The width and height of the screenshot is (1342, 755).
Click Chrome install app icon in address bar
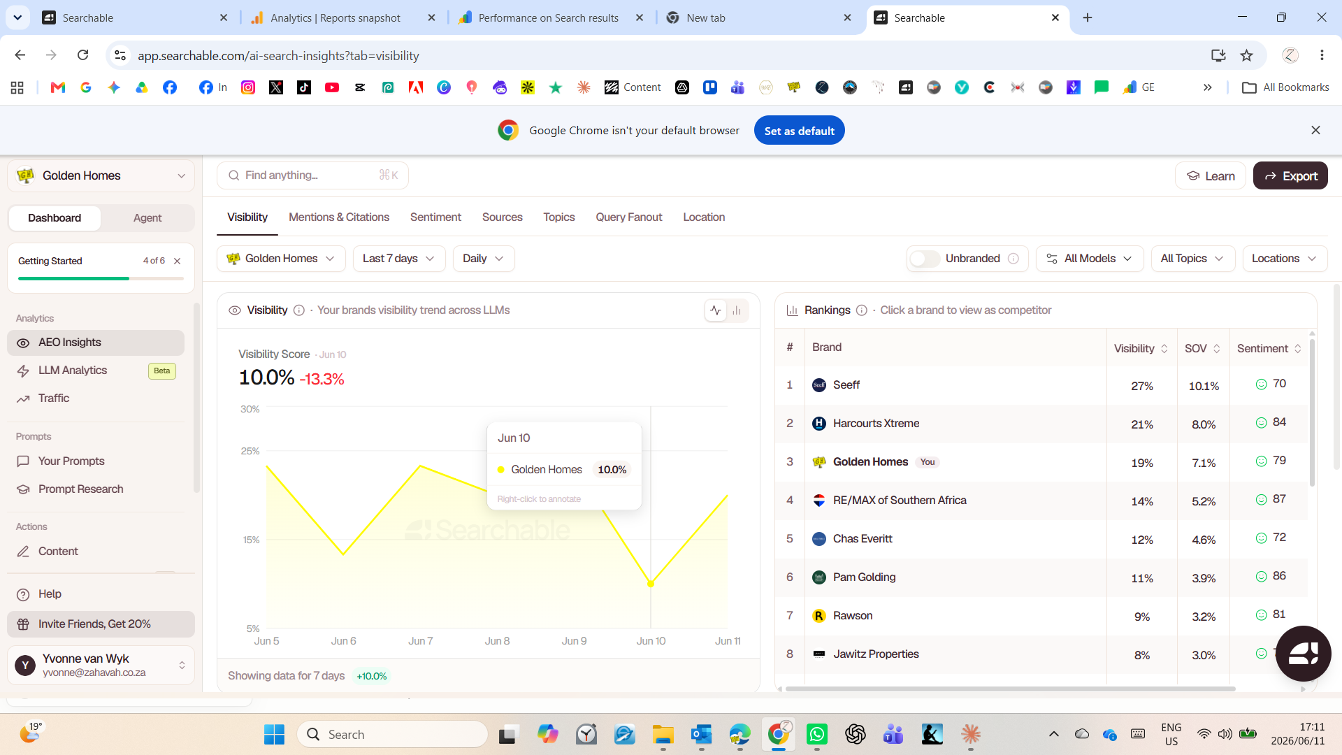(x=1218, y=55)
